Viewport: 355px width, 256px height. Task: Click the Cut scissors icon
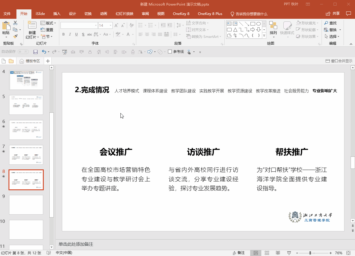click(x=15, y=23)
